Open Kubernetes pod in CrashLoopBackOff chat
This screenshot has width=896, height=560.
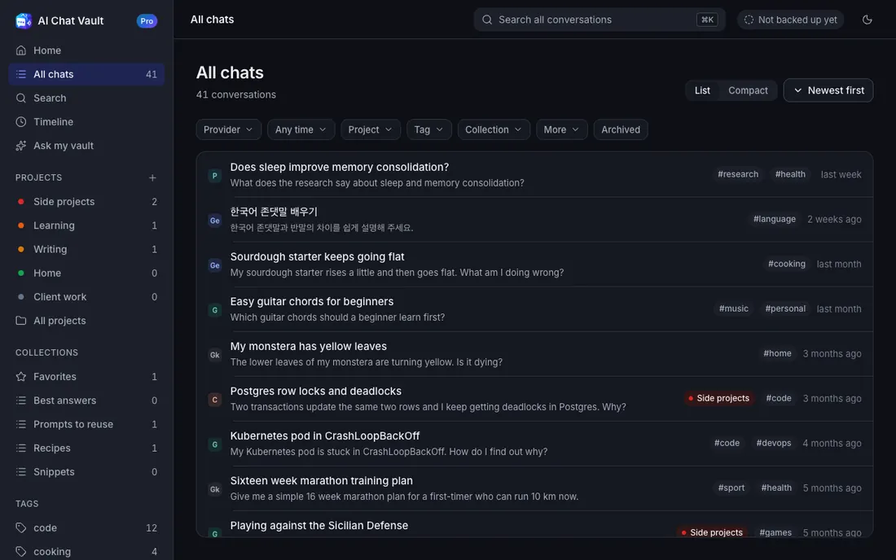[x=534, y=444]
